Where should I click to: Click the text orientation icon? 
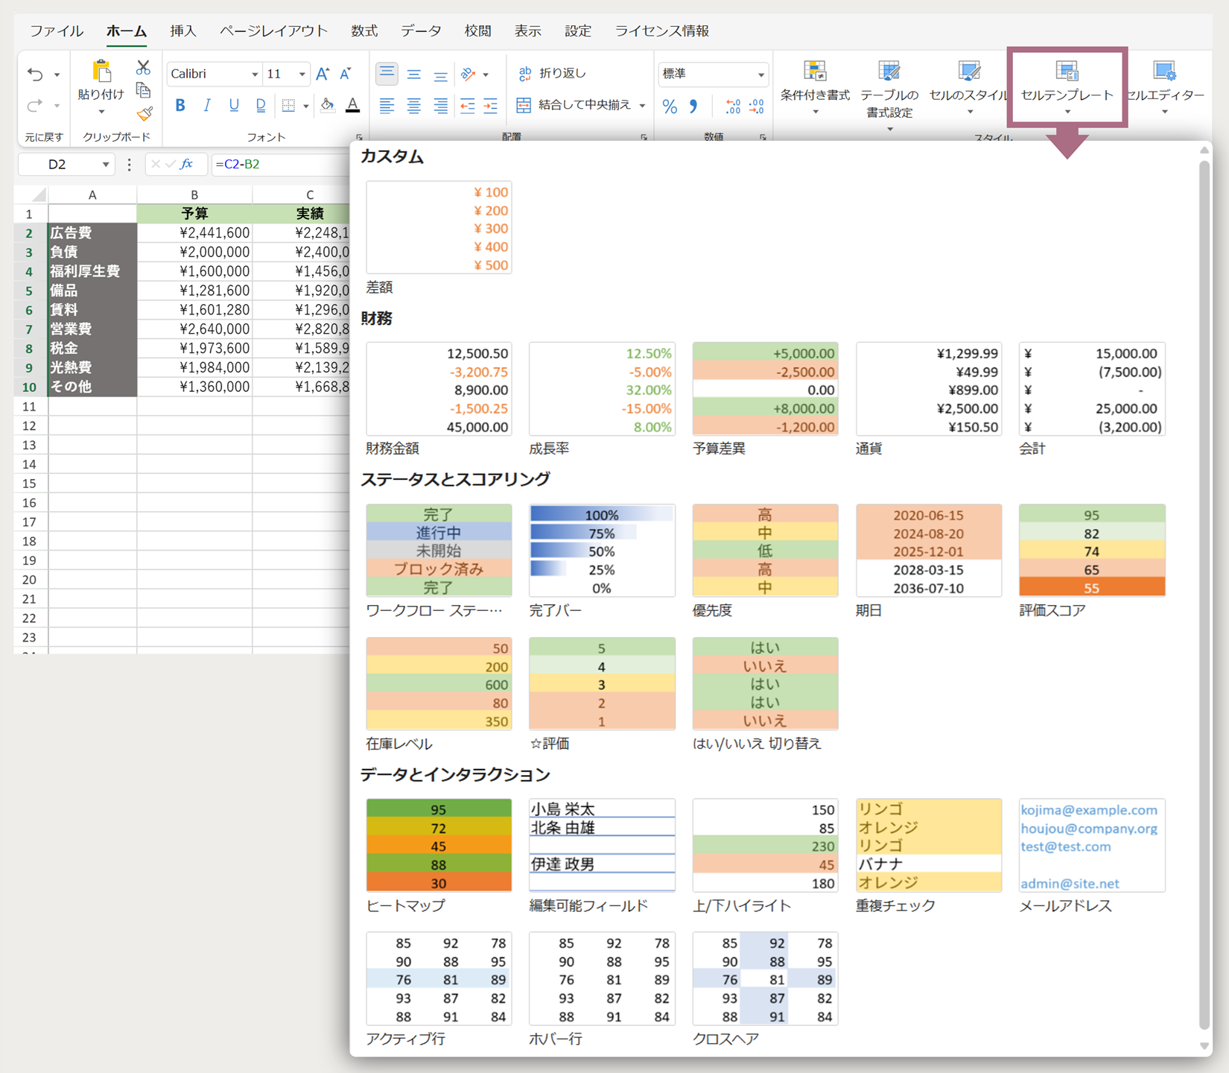[x=469, y=74]
